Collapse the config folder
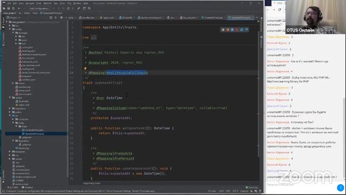 pyautogui.click(x=10, y=29)
